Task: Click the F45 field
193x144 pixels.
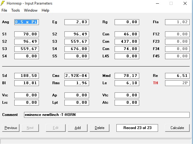Action: pos(177,56)
